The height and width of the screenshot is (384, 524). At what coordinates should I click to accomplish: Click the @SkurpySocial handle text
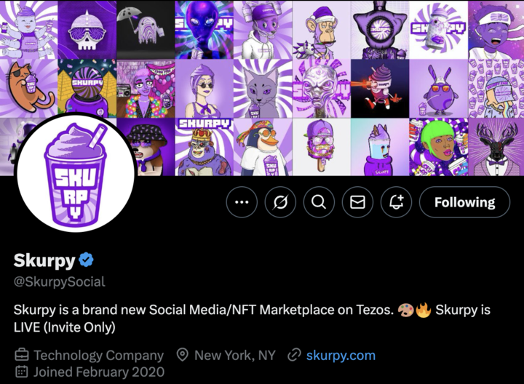(60, 282)
